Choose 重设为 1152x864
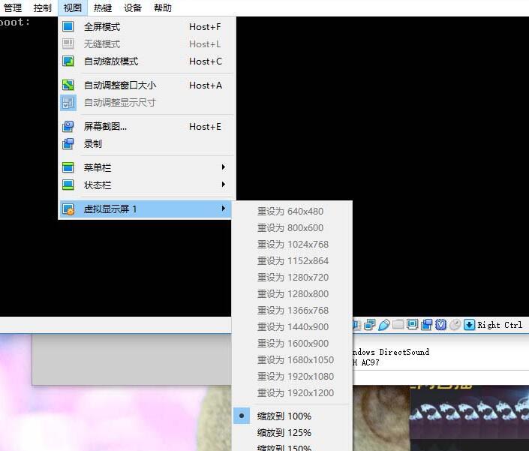Image resolution: width=529 pixels, height=451 pixels. click(292, 261)
